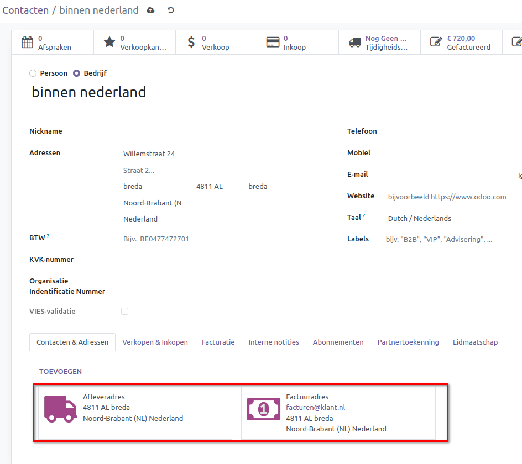Click the discard changes refresh icon

[x=170, y=10]
